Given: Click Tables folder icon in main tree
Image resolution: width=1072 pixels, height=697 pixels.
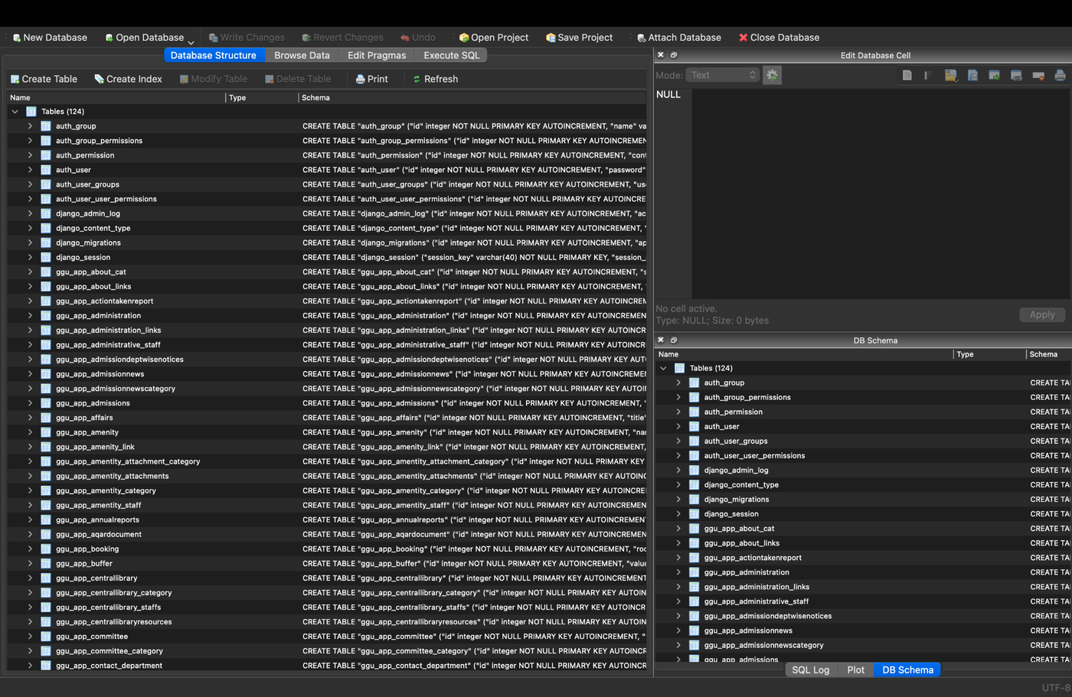Looking at the screenshot, I should (31, 112).
